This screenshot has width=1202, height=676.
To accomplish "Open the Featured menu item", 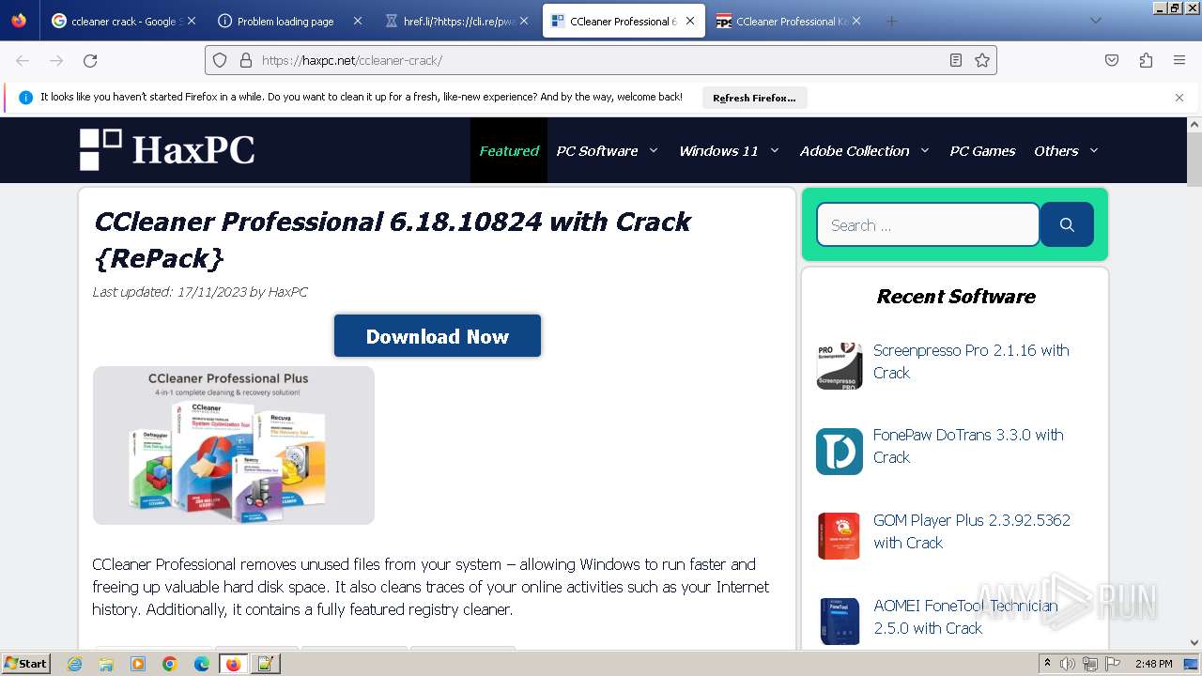I will point(509,150).
